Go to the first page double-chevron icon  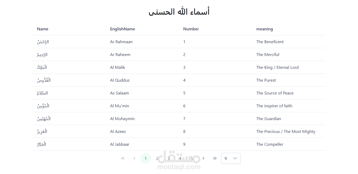click(123, 158)
